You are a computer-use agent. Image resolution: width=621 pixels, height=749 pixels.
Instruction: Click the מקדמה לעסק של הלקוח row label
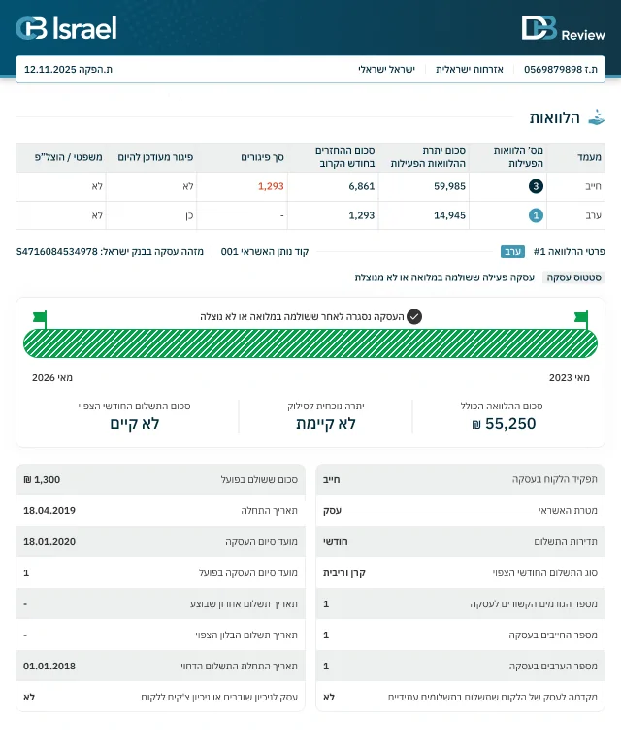(x=493, y=697)
